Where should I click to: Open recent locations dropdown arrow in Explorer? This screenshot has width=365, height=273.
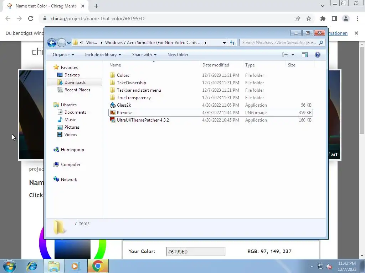pos(69,43)
